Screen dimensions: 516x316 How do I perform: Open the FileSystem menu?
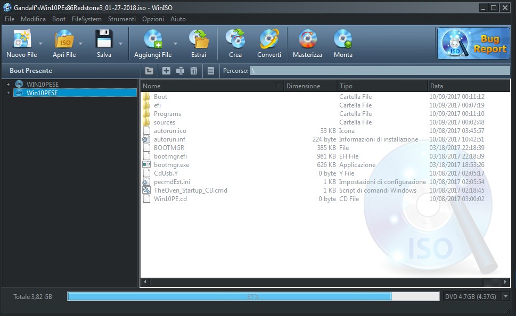click(87, 19)
